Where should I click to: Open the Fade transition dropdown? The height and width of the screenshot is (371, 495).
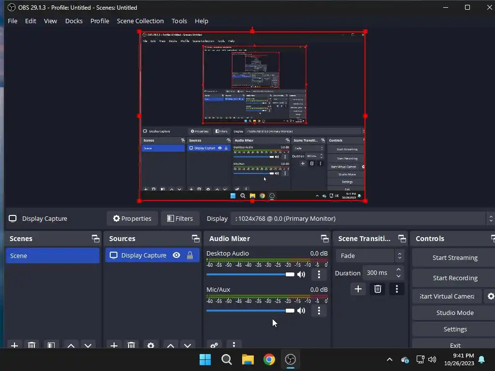click(370, 256)
